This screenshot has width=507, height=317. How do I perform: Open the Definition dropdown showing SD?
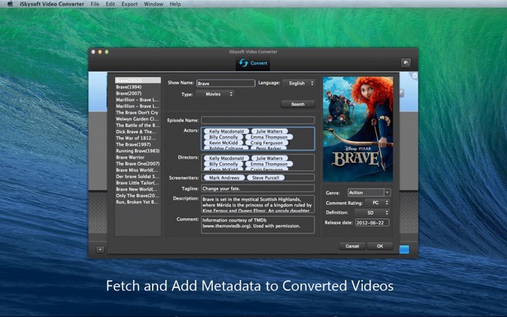pos(372,213)
